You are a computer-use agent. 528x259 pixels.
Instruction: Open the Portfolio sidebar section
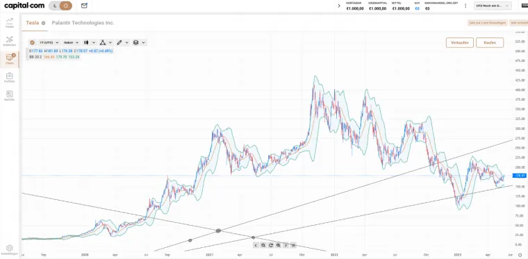(10, 78)
